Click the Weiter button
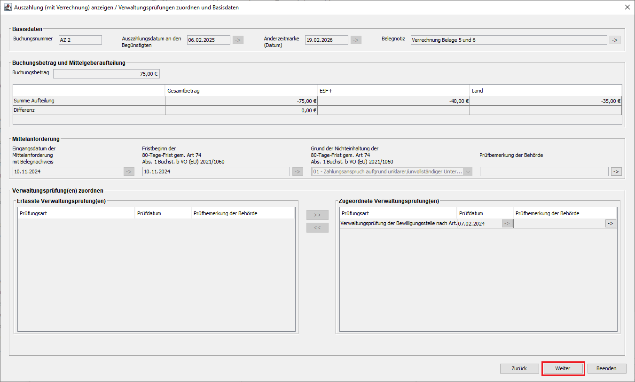This screenshot has height=382, width=635. tap(563, 368)
